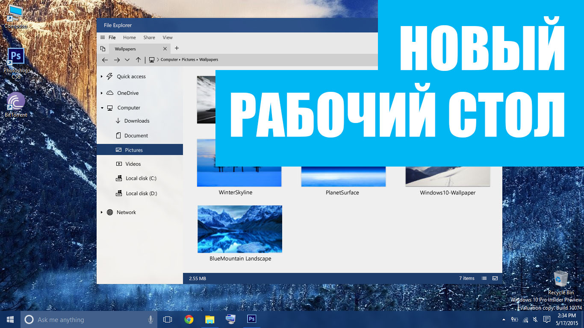The height and width of the screenshot is (328, 584).
Task: Click the 2.55 MB status bar text
Action: click(198, 278)
